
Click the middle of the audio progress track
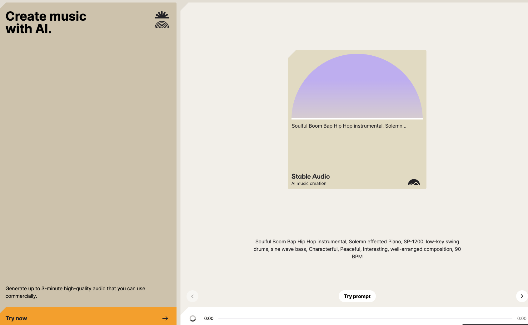[x=365, y=318]
